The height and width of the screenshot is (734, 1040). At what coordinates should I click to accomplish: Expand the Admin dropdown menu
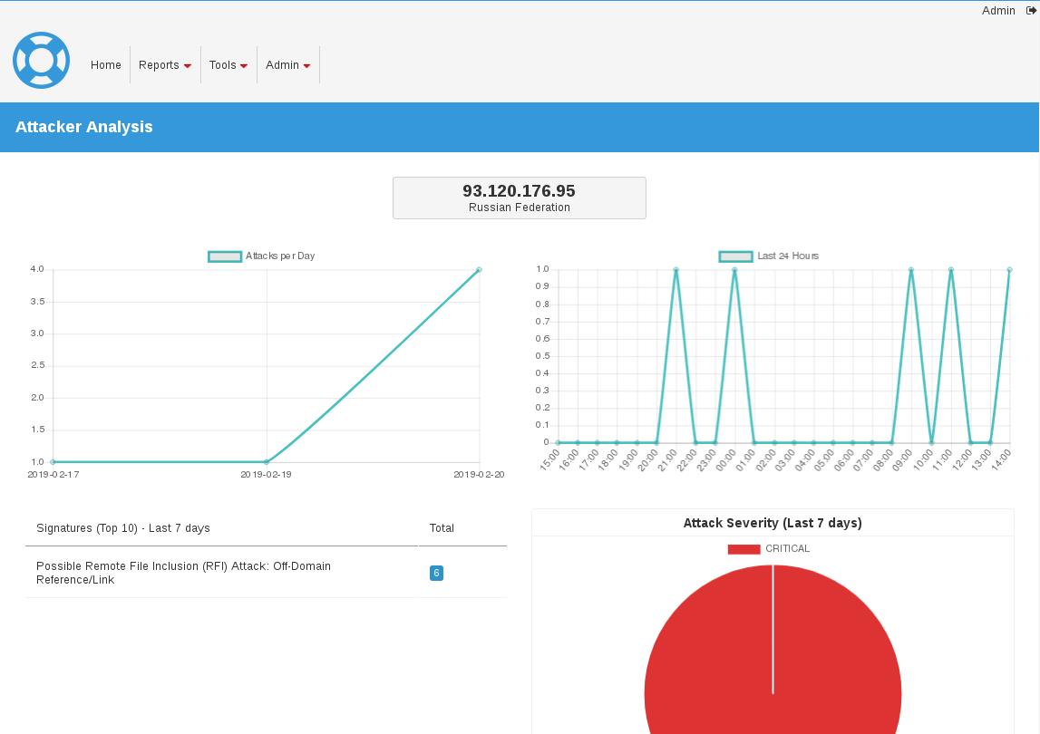pyautogui.click(x=287, y=65)
